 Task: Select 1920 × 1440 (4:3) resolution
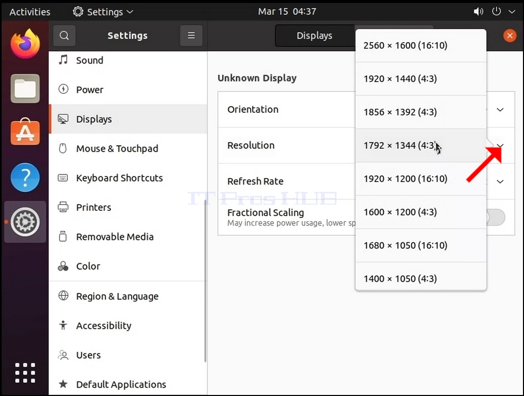(421, 78)
